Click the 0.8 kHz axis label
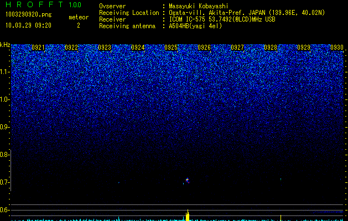348x221 pixels. pos(4,155)
